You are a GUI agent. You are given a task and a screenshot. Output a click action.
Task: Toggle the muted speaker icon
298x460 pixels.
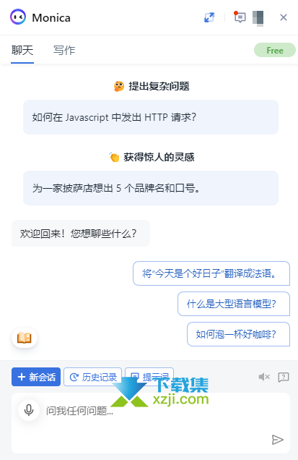tap(264, 377)
